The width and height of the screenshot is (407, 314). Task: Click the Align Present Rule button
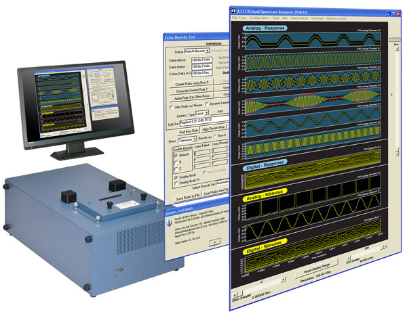(214, 128)
